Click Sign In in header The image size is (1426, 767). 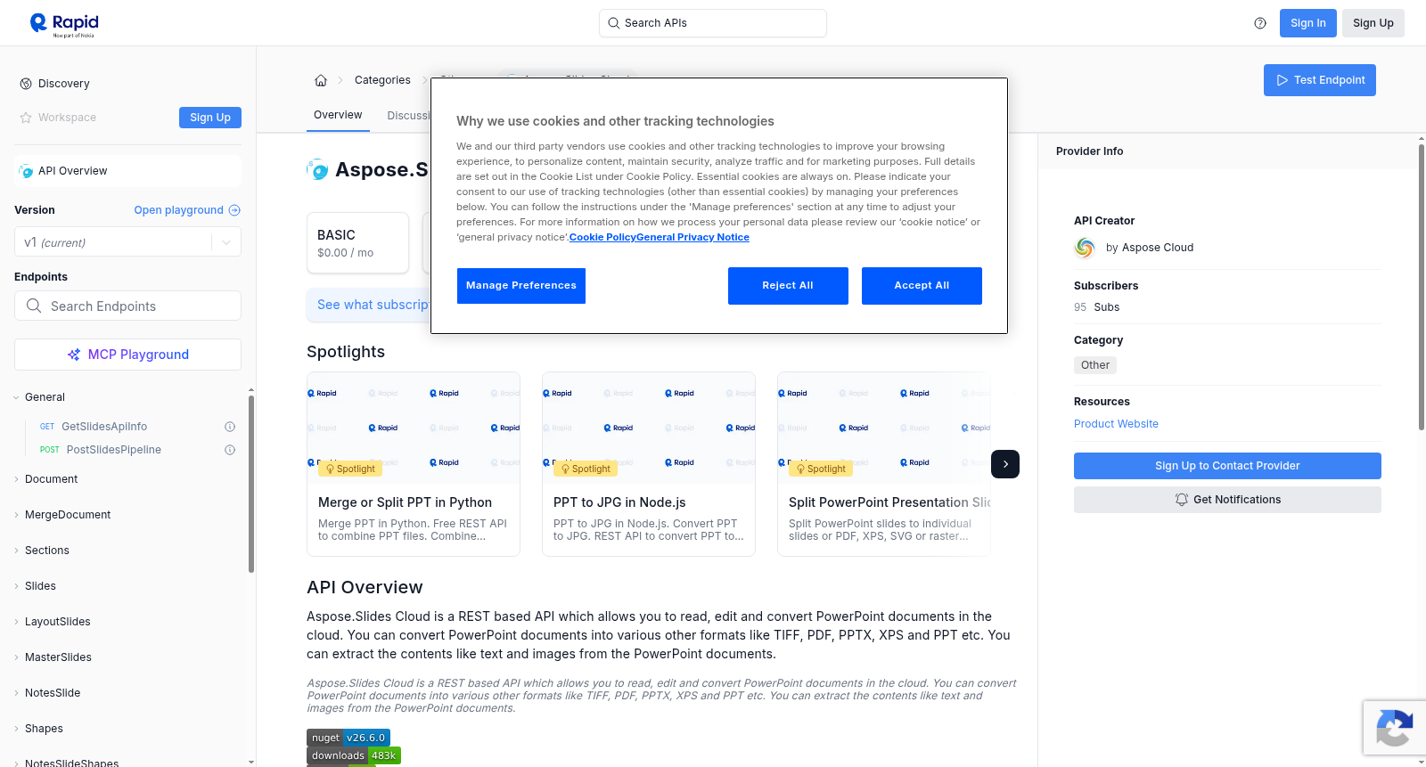1308,23
